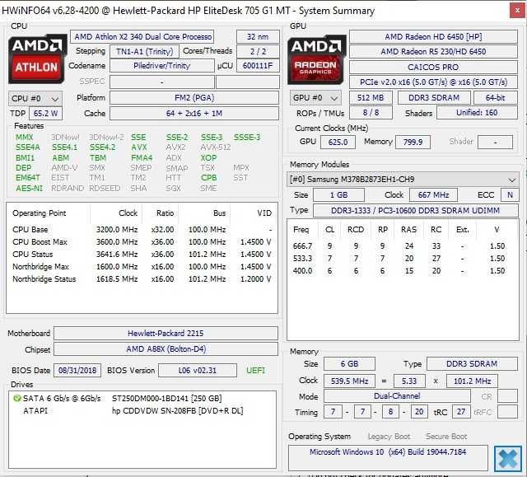Screen dimensions: 527x477
Task: Click the AMD A88X (Bolton-D4) chipset field
Action: [166, 349]
